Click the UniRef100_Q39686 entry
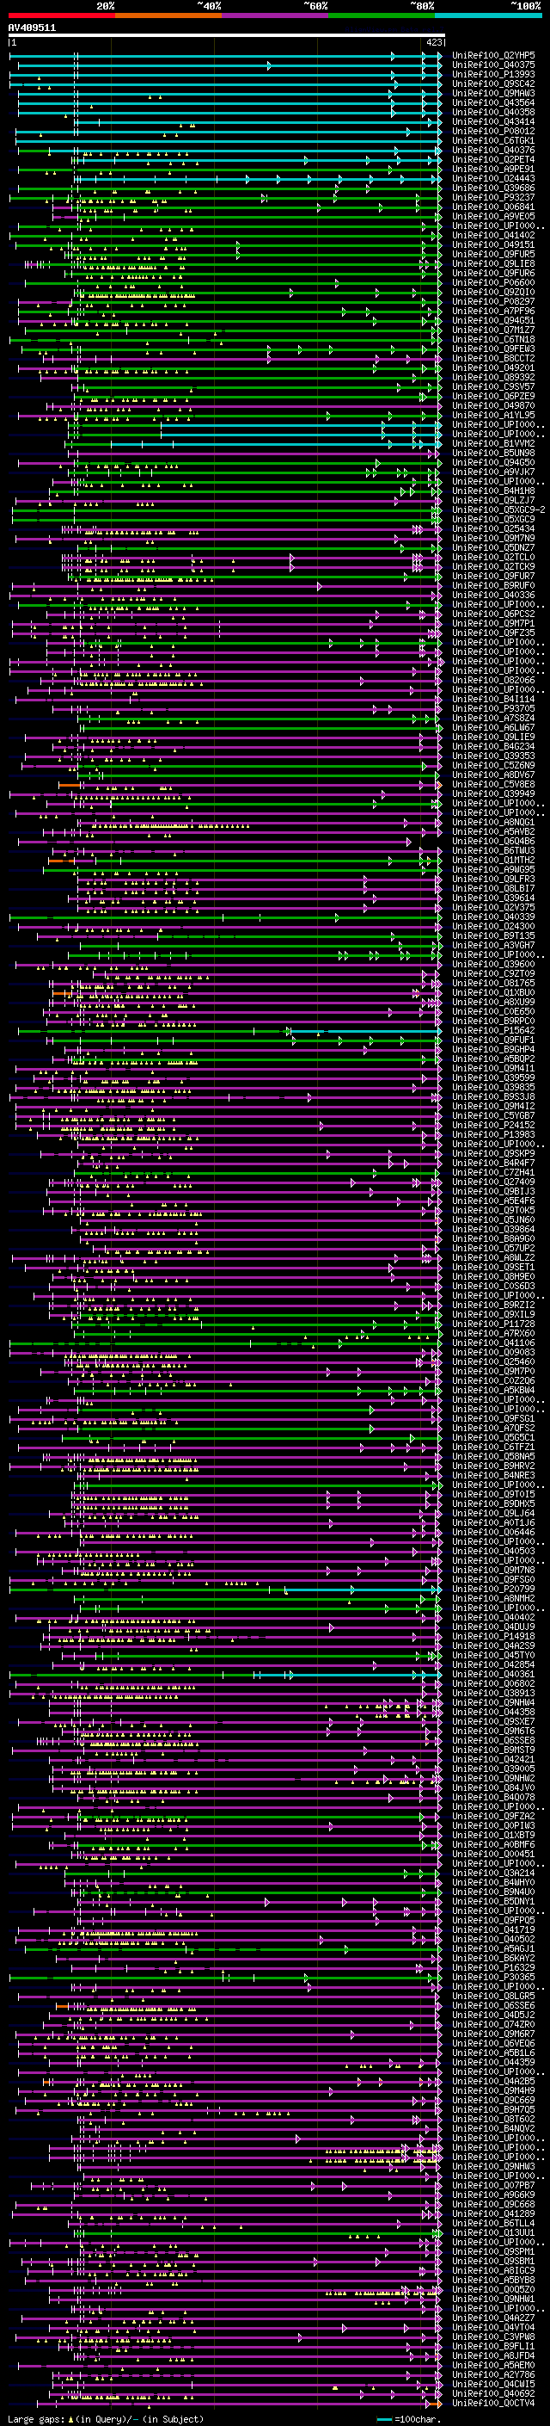Viewport: 550px width, 2426px height. (x=493, y=188)
